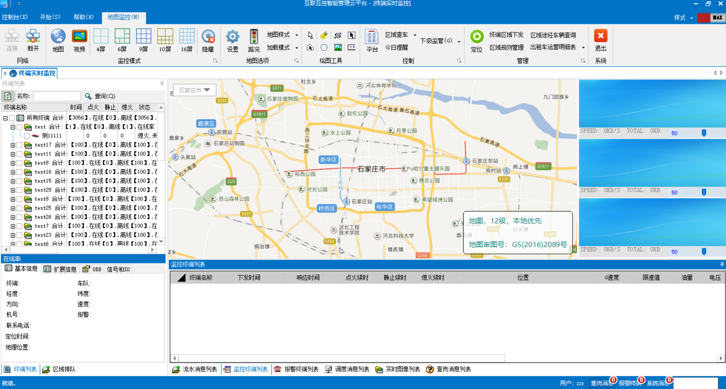Image resolution: width=726 pixels, height=389 pixels.
Task: Switch to the 报警终端列表 tab
Action: click(x=297, y=369)
